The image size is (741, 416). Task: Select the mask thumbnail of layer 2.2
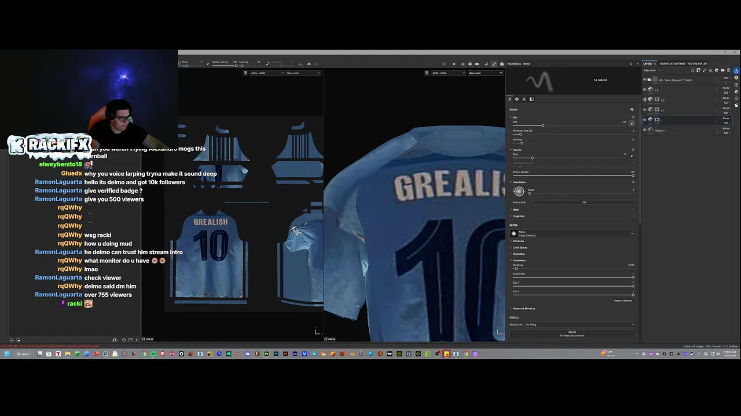pyautogui.click(x=657, y=99)
